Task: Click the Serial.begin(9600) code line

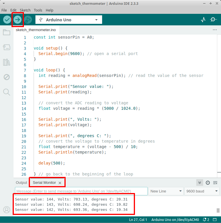Action: coord(88,54)
